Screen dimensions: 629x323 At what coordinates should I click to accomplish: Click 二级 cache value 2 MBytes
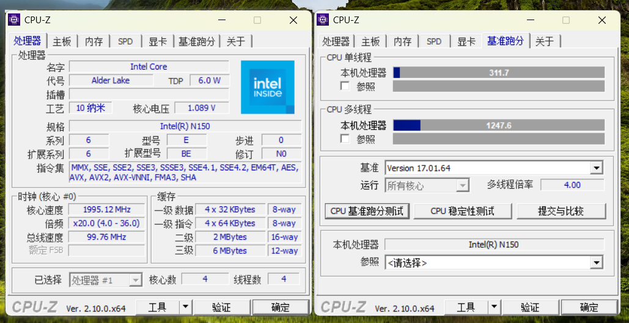(230, 237)
